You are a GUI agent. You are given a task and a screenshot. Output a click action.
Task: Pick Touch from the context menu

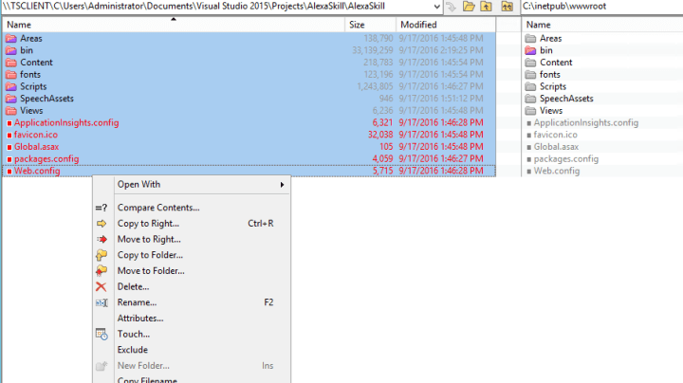(133, 335)
